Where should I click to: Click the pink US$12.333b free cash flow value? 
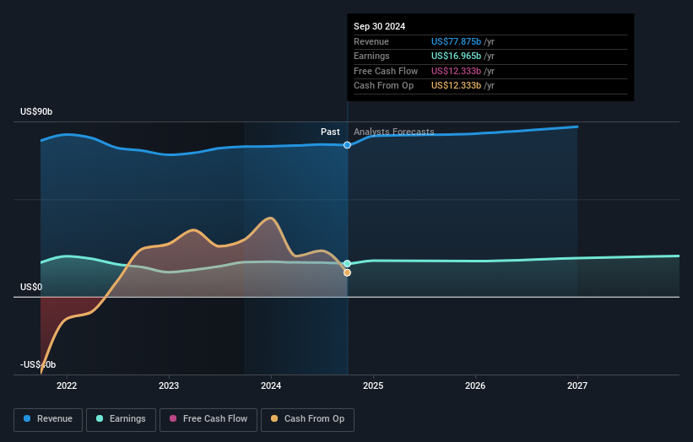click(x=456, y=71)
